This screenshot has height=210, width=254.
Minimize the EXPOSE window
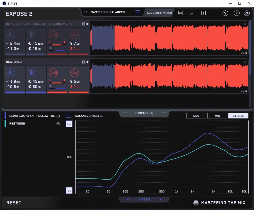coord(230,3)
